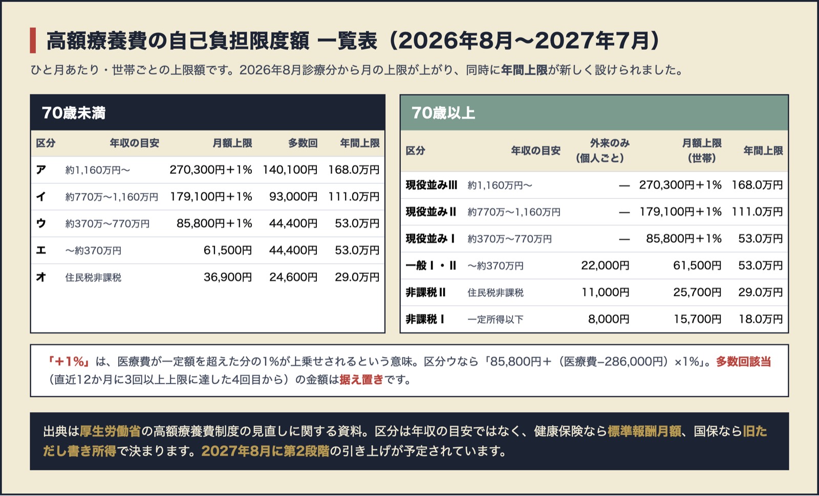Click the 18.0万円 annual limit

761,319
